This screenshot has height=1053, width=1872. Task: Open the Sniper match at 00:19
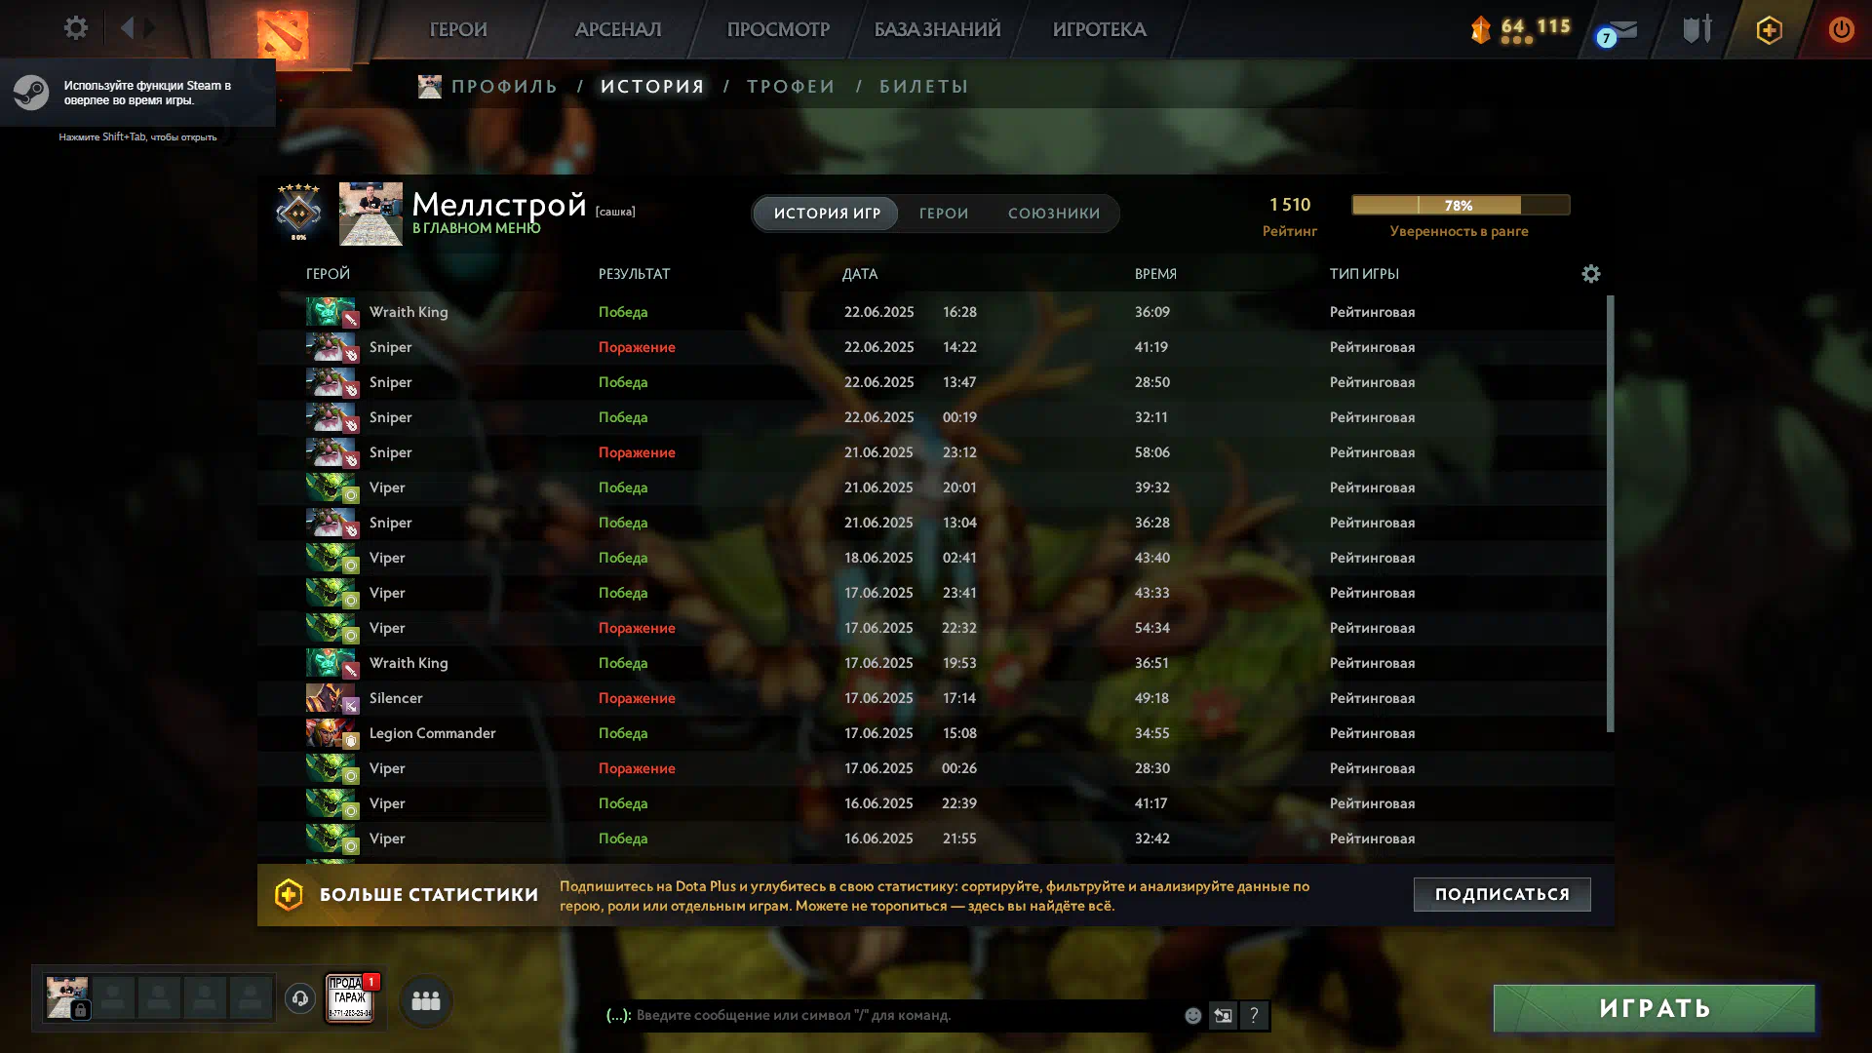931,417
